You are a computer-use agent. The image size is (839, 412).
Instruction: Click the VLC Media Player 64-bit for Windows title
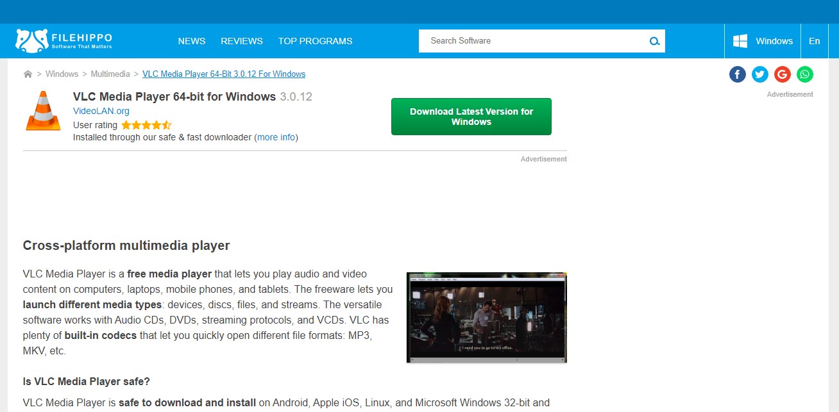pyautogui.click(x=174, y=97)
